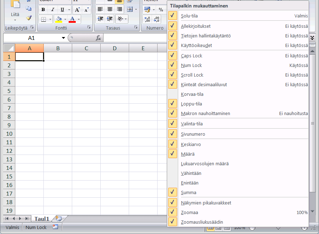Open the underline style dropdown arrow

[x=69, y=10]
